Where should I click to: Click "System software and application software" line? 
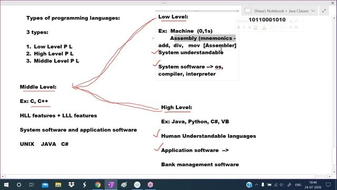(x=78, y=130)
